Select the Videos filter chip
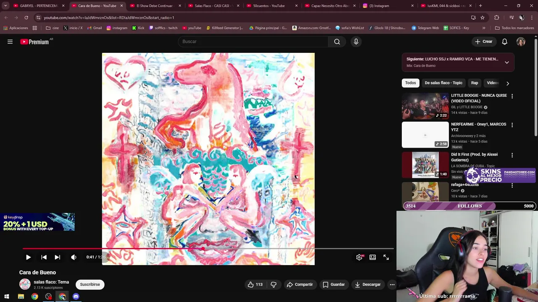Viewport: 538px width, 302px height. point(493,83)
